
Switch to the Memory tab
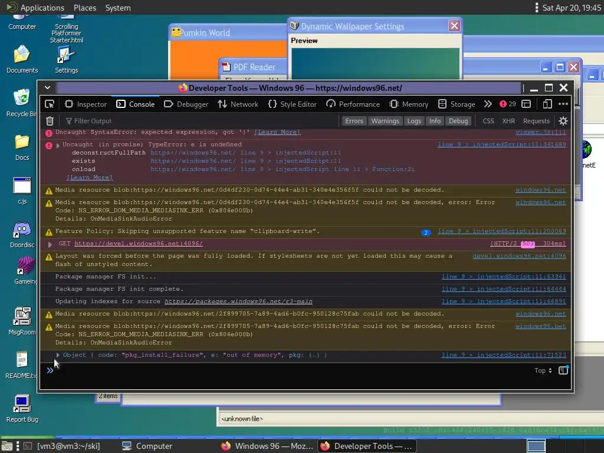409,104
